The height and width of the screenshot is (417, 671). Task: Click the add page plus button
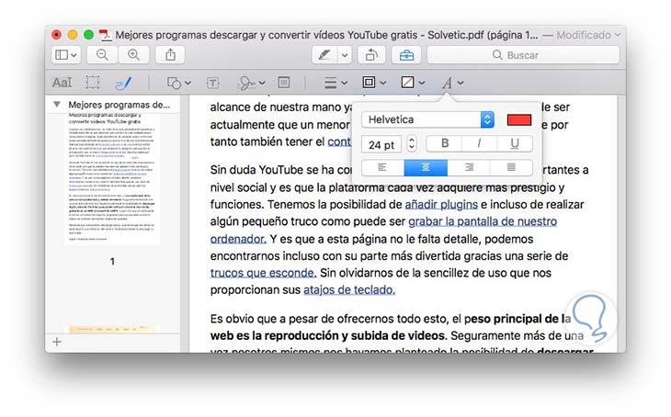57,342
